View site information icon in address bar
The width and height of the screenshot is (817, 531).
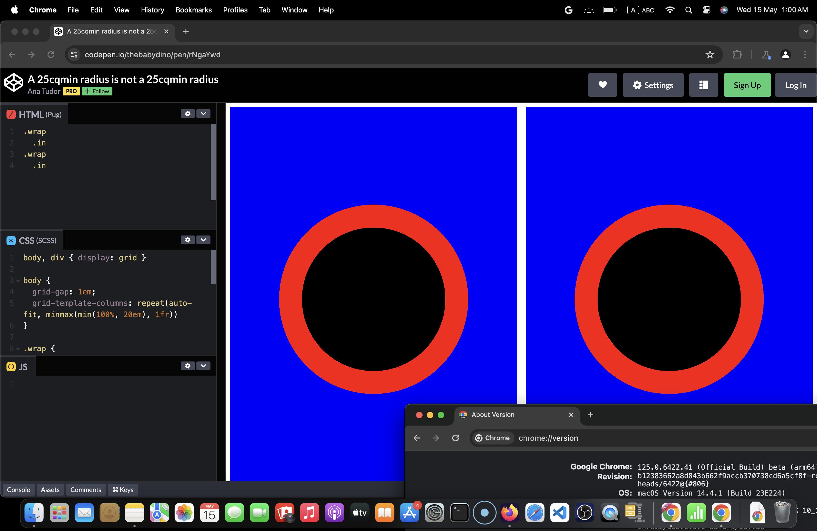click(74, 55)
